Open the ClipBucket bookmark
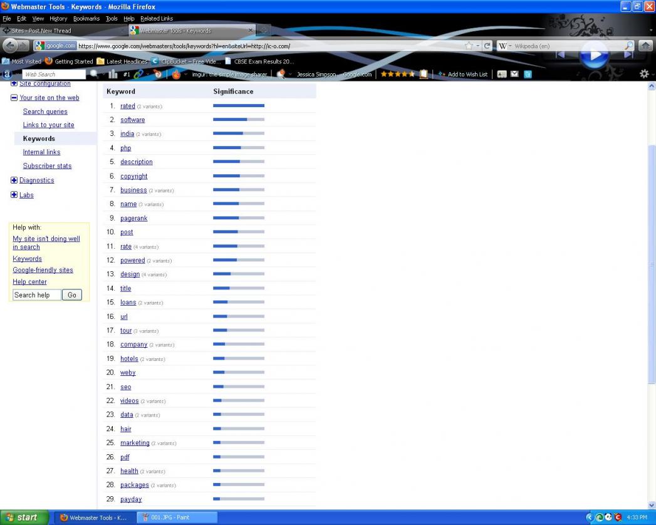The image size is (656, 525). pos(185,61)
